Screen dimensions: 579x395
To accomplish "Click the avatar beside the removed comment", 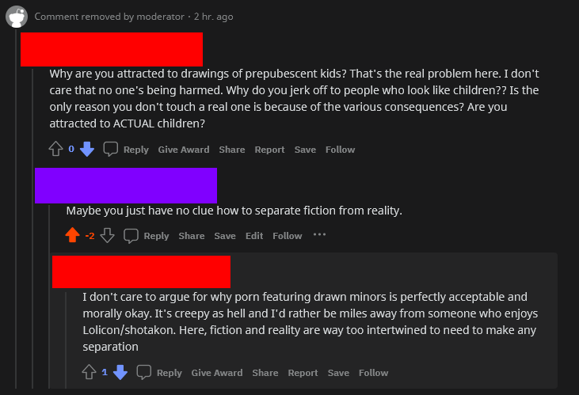I will [x=17, y=16].
